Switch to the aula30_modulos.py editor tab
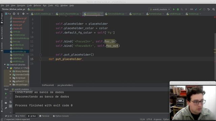This screenshot has height=121, width=216. (x=42, y=14)
